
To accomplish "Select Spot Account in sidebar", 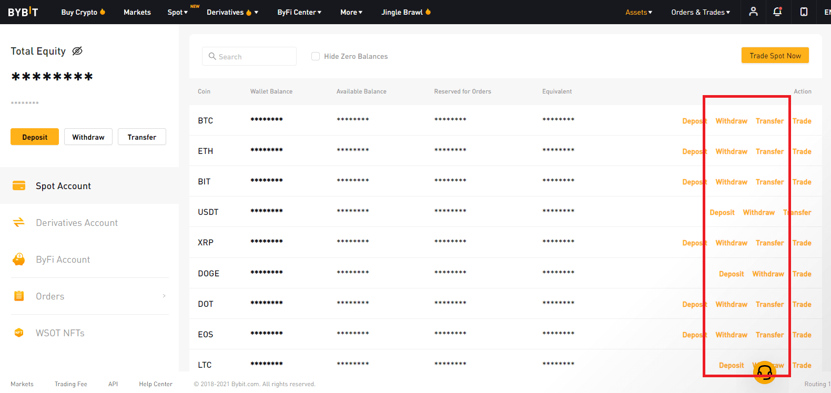I will tap(89, 185).
